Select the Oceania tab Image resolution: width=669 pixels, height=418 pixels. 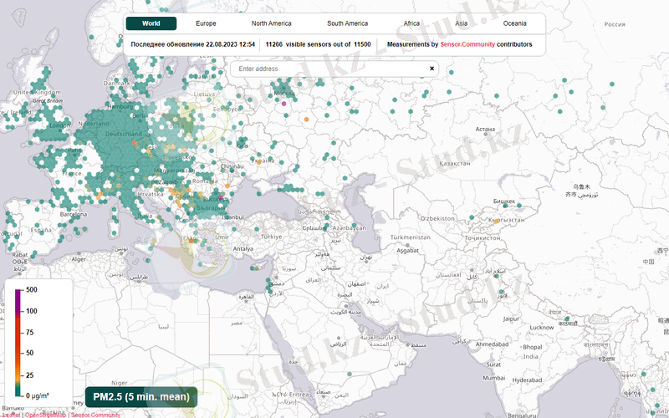514,23
